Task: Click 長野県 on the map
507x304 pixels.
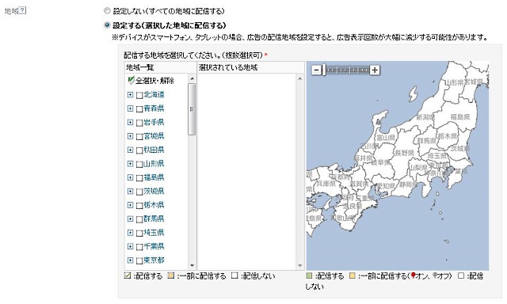Action: [x=404, y=153]
